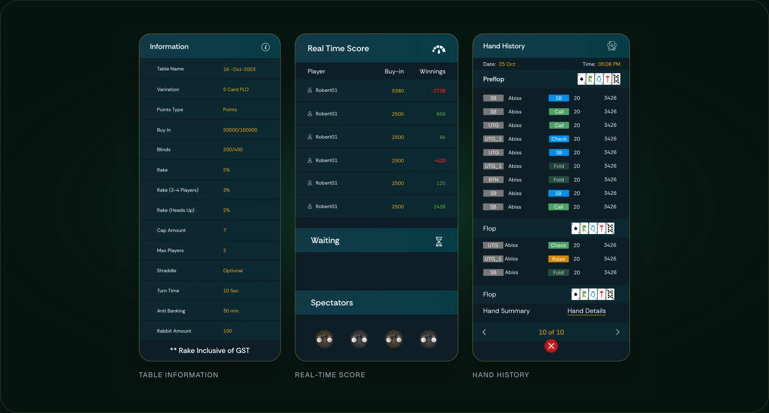Click the Preflop community cards thumbnail

(x=598, y=79)
